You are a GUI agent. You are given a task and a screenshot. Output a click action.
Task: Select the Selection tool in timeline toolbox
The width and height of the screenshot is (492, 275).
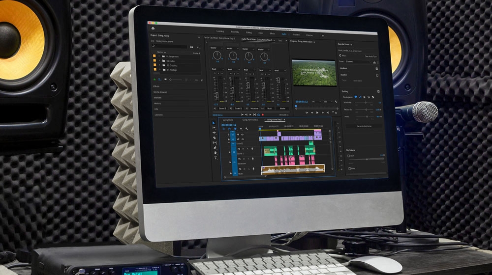tap(214, 123)
